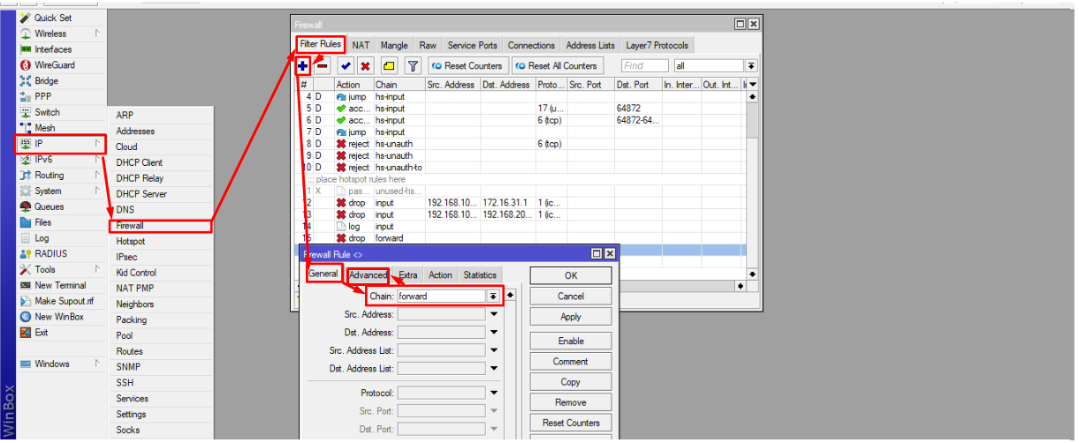Open the Extra tab in Firewall Rule
The image size is (1079, 443).
pyautogui.click(x=407, y=275)
